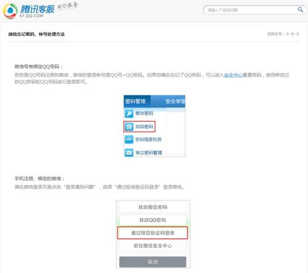Viewport: 308px width, 273px height.
Task: Select the 密码管理 tab in the image
Action: (137, 101)
